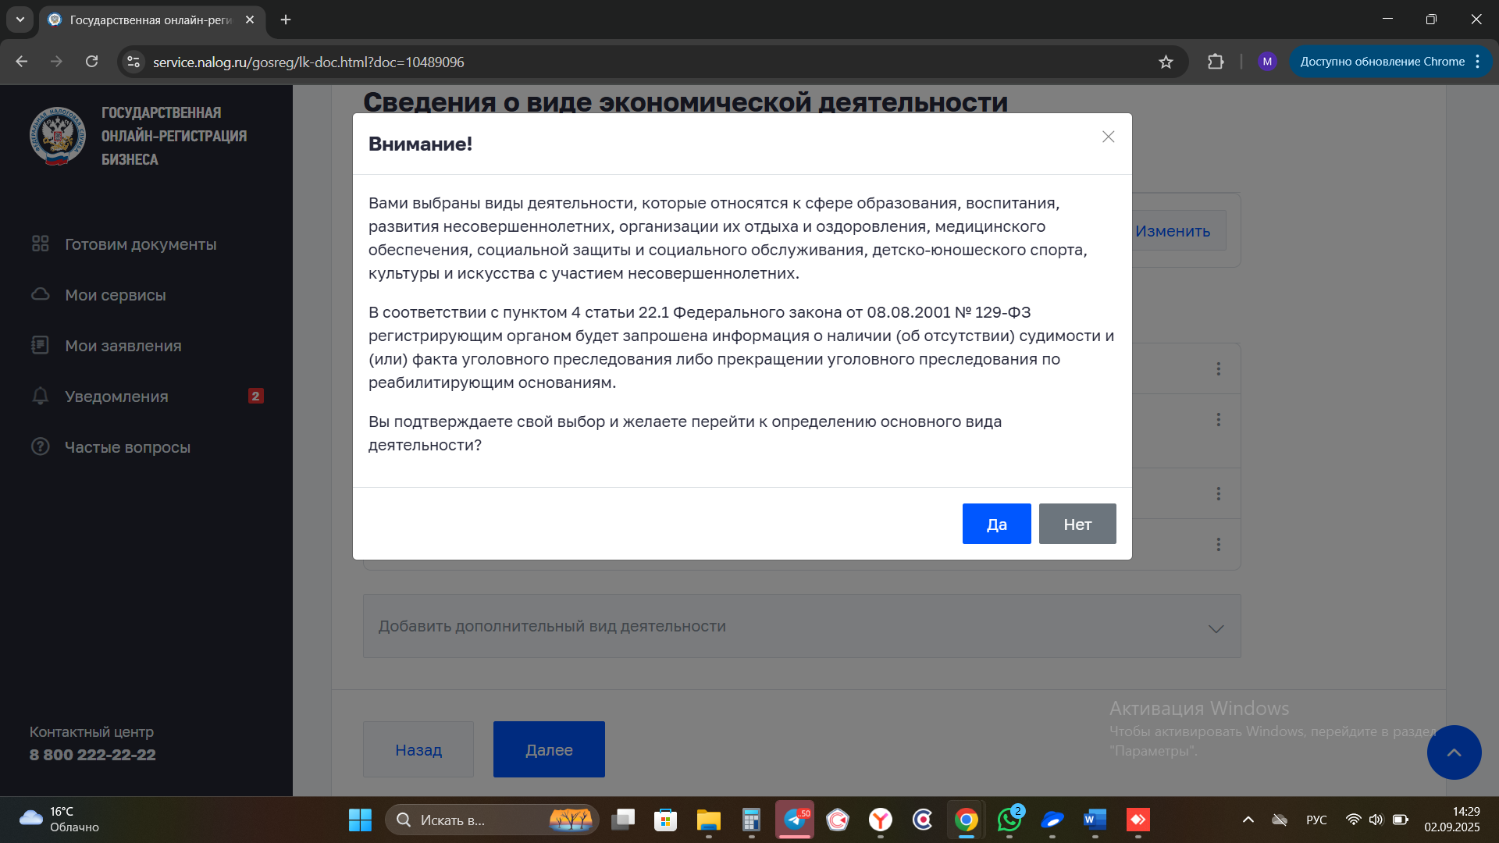Open Мои сервисы in the sidebar
The width and height of the screenshot is (1499, 843).
point(116,295)
